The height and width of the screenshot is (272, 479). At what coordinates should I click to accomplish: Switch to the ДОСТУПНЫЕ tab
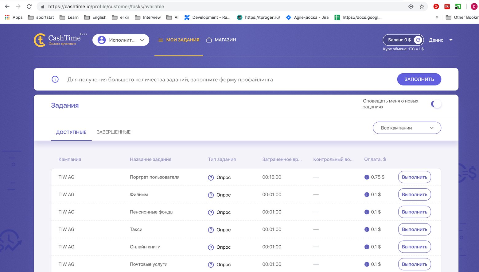[71, 132]
